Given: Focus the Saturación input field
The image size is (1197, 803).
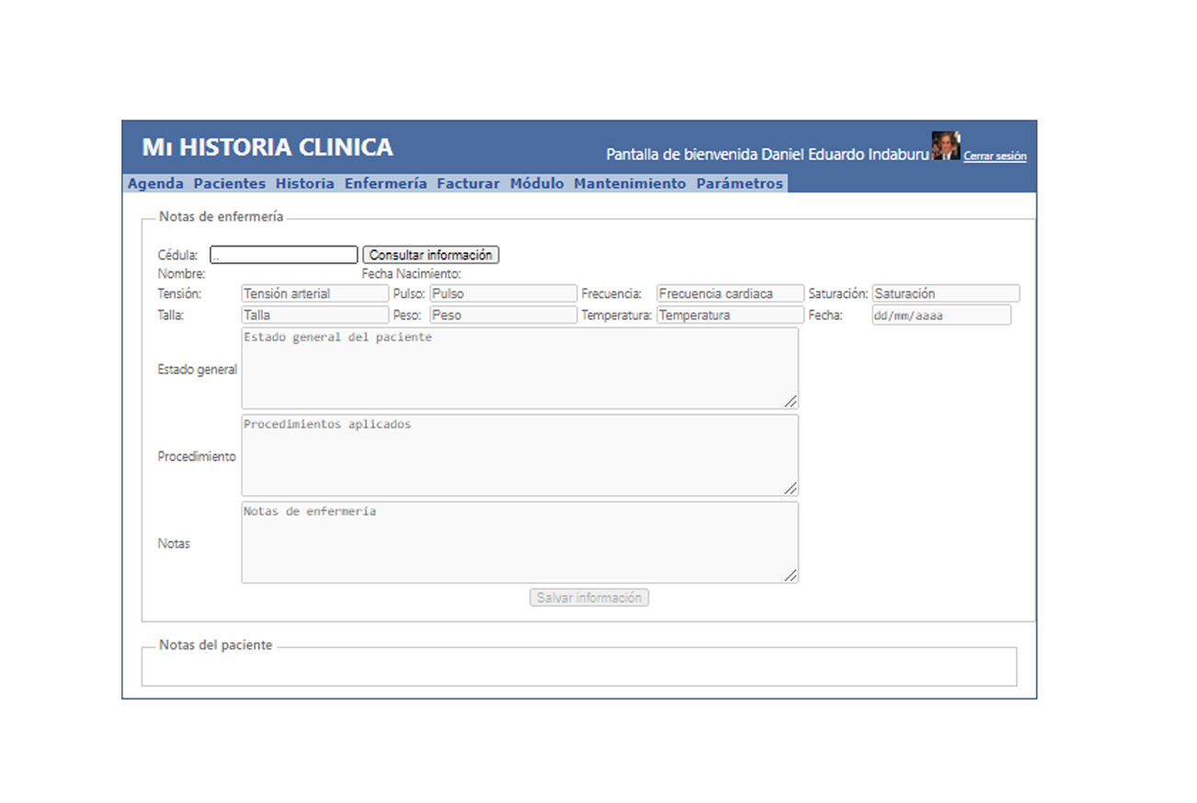Looking at the screenshot, I should point(946,293).
